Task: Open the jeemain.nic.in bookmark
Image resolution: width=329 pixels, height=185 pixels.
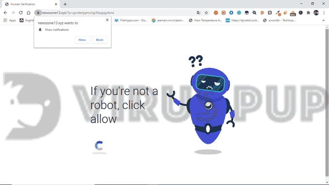Action: coord(168,20)
